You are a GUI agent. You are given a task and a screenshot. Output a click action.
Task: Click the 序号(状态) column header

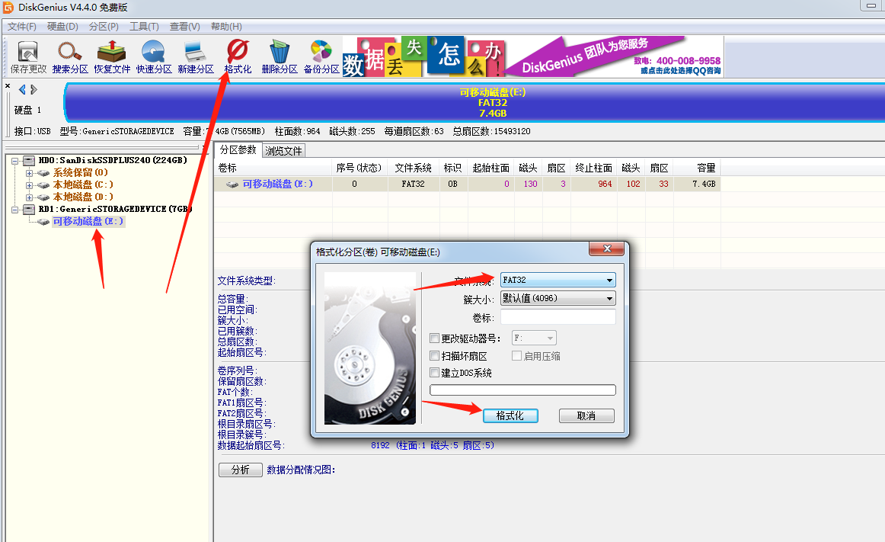(359, 168)
